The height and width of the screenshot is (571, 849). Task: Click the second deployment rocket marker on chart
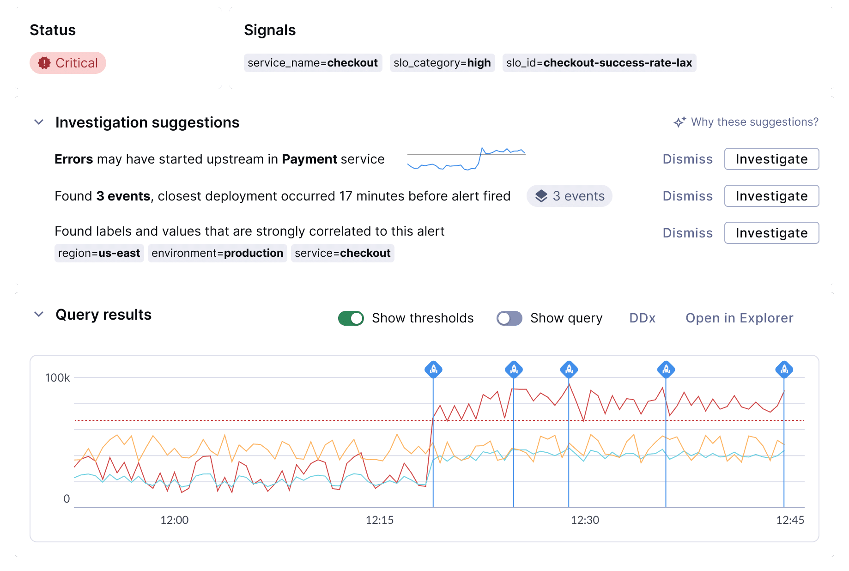click(x=514, y=370)
